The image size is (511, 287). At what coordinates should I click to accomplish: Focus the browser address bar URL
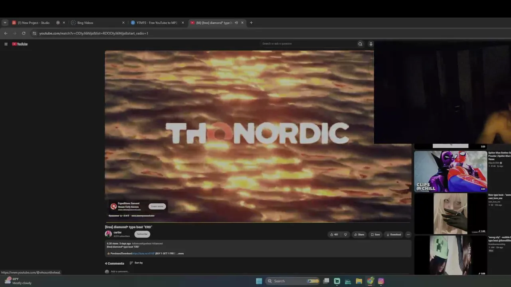[93, 33]
